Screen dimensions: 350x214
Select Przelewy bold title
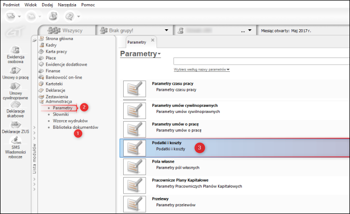160,199
